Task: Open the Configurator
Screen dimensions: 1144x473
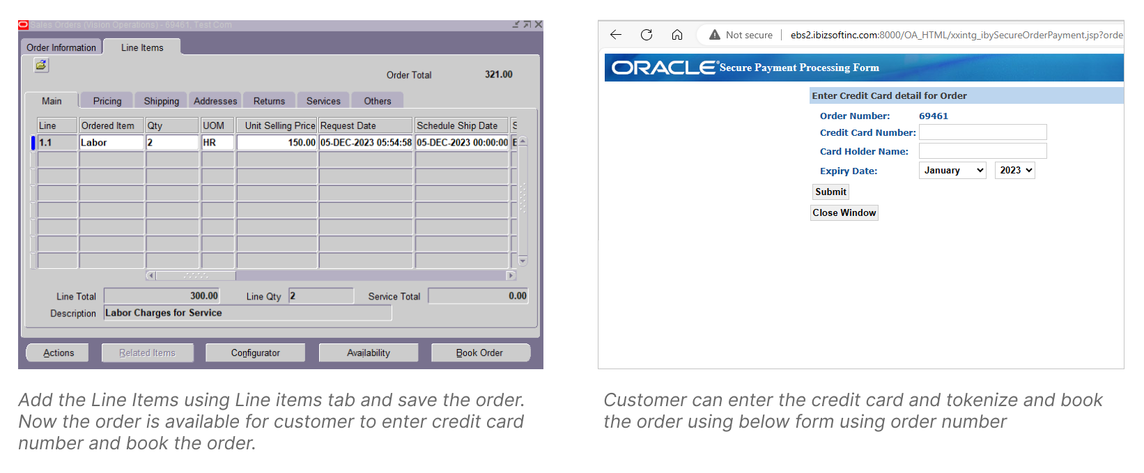Action: point(256,352)
